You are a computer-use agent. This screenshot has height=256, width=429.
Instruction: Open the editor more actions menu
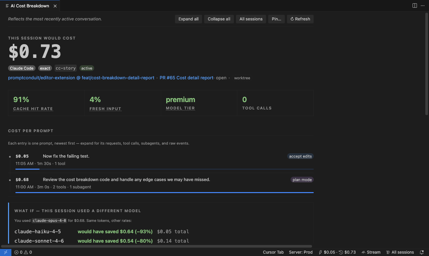423,6
